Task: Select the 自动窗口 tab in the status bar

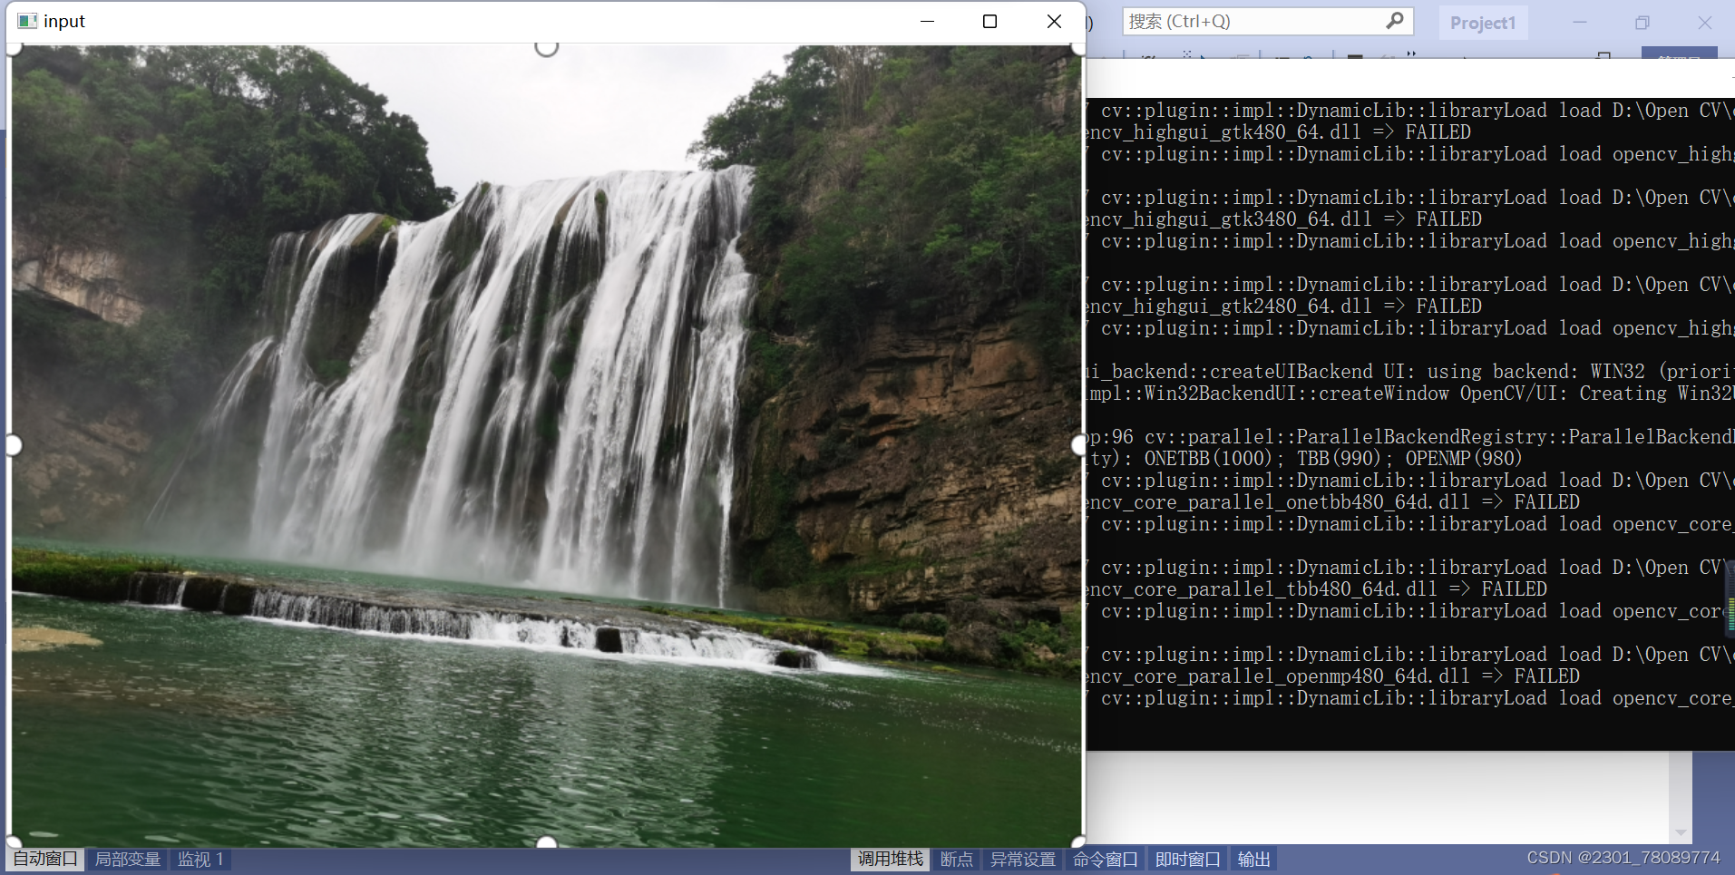Action: tap(43, 859)
